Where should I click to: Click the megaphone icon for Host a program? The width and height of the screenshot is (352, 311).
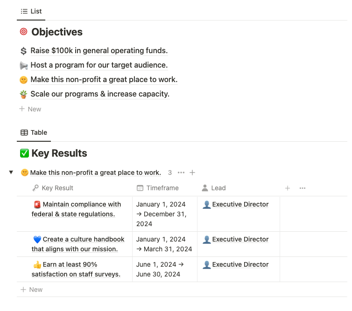pos(23,65)
